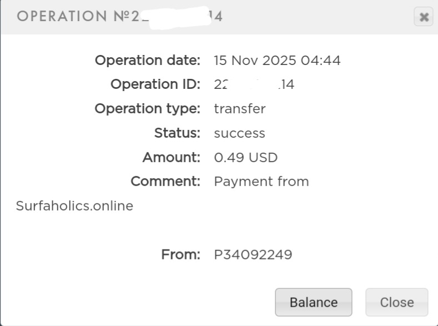
Task: Click the Balance button
Action: (313, 302)
